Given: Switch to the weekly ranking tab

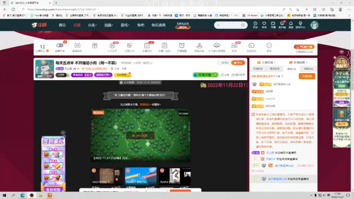Looking at the screenshot, I should coord(274,69).
